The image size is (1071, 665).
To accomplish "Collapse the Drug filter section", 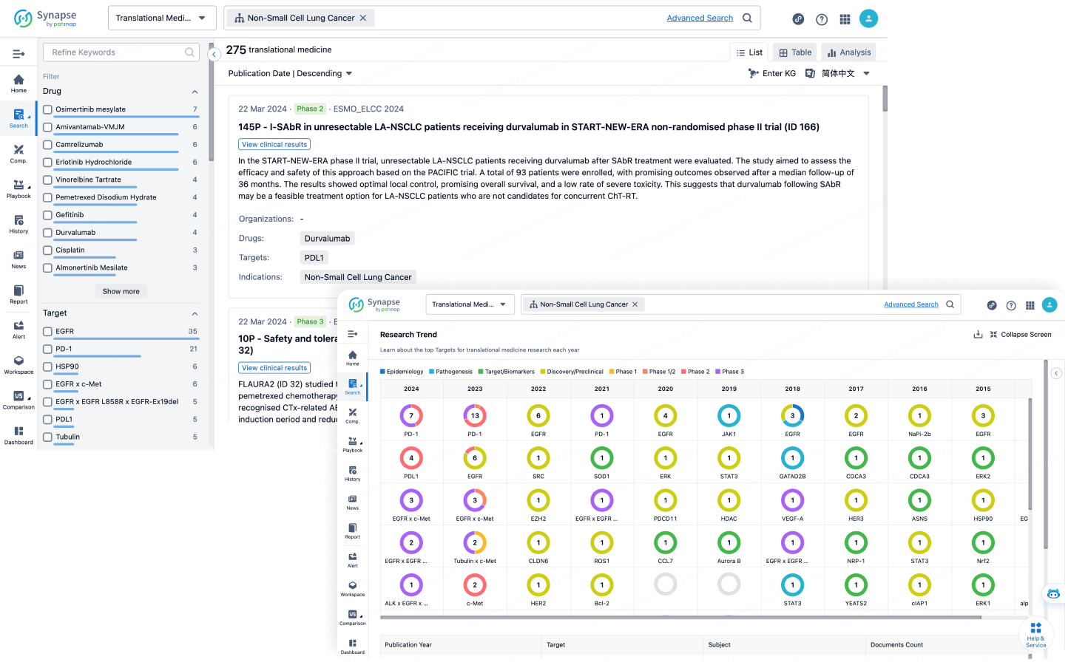I will (x=195, y=92).
